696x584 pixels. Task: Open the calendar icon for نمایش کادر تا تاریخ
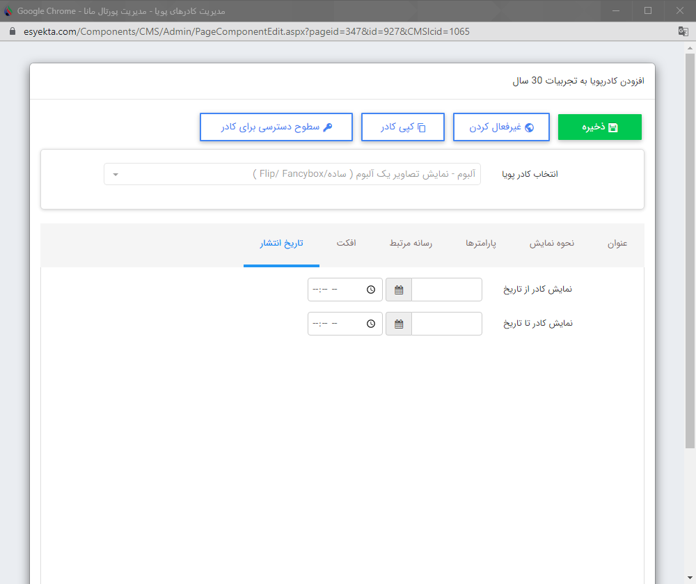pyautogui.click(x=398, y=323)
